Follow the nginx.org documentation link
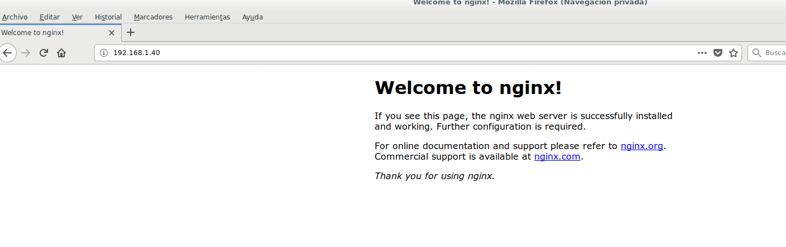The height and width of the screenshot is (247, 786). (x=641, y=146)
